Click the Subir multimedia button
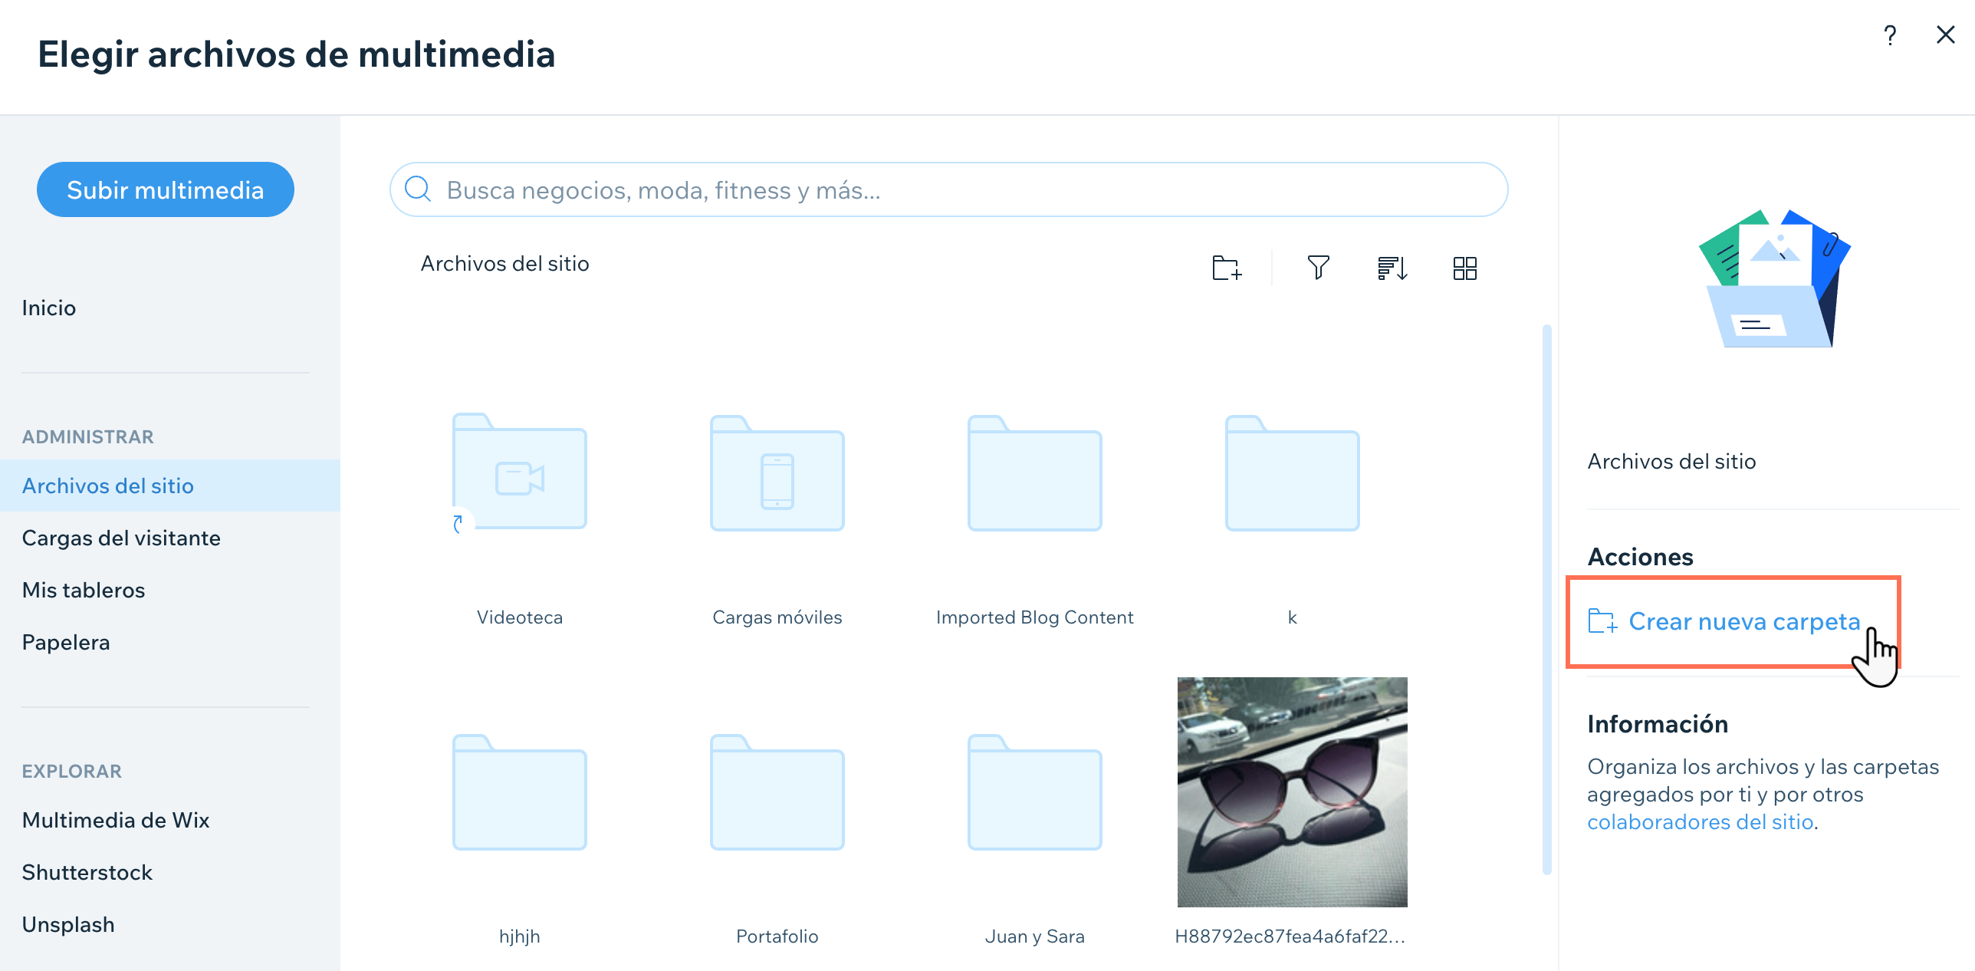Viewport: 1975px width, 971px height. (166, 189)
